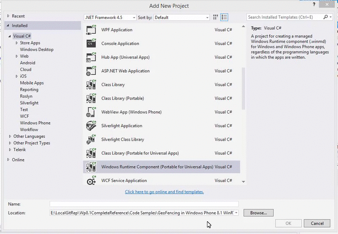Select Silverlight category in tree
Image resolution: width=338 pixels, height=234 pixels.
coord(29,103)
